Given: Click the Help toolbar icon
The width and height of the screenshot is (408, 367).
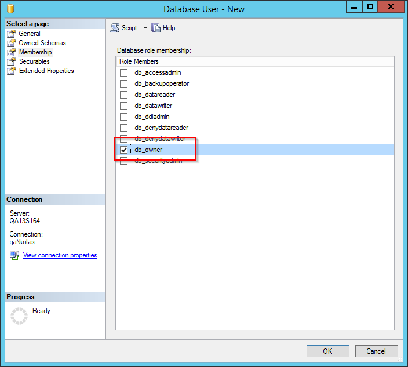Looking at the screenshot, I should [x=156, y=28].
